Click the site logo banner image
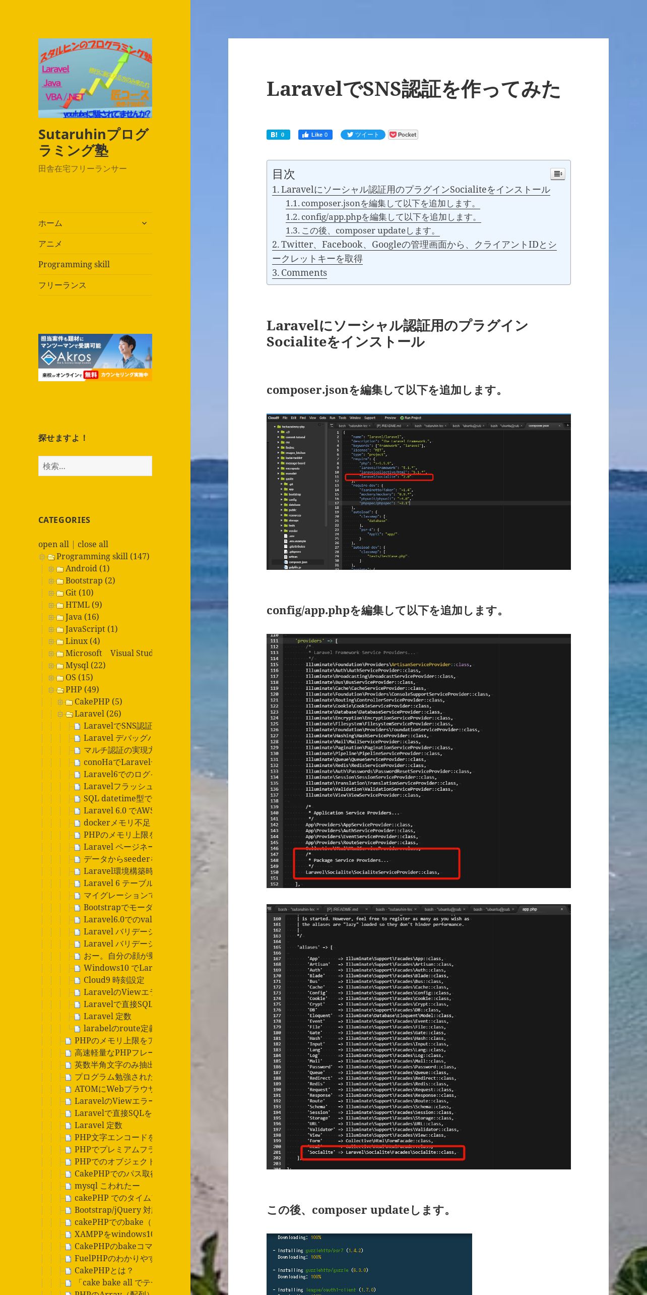The image size is (647, 1295). 95,78
